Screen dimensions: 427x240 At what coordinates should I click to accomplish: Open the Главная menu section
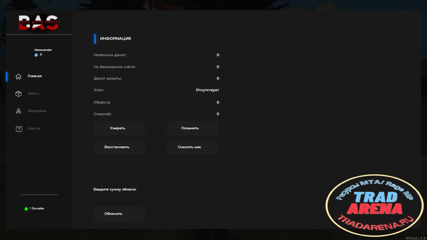pos(35,76)
